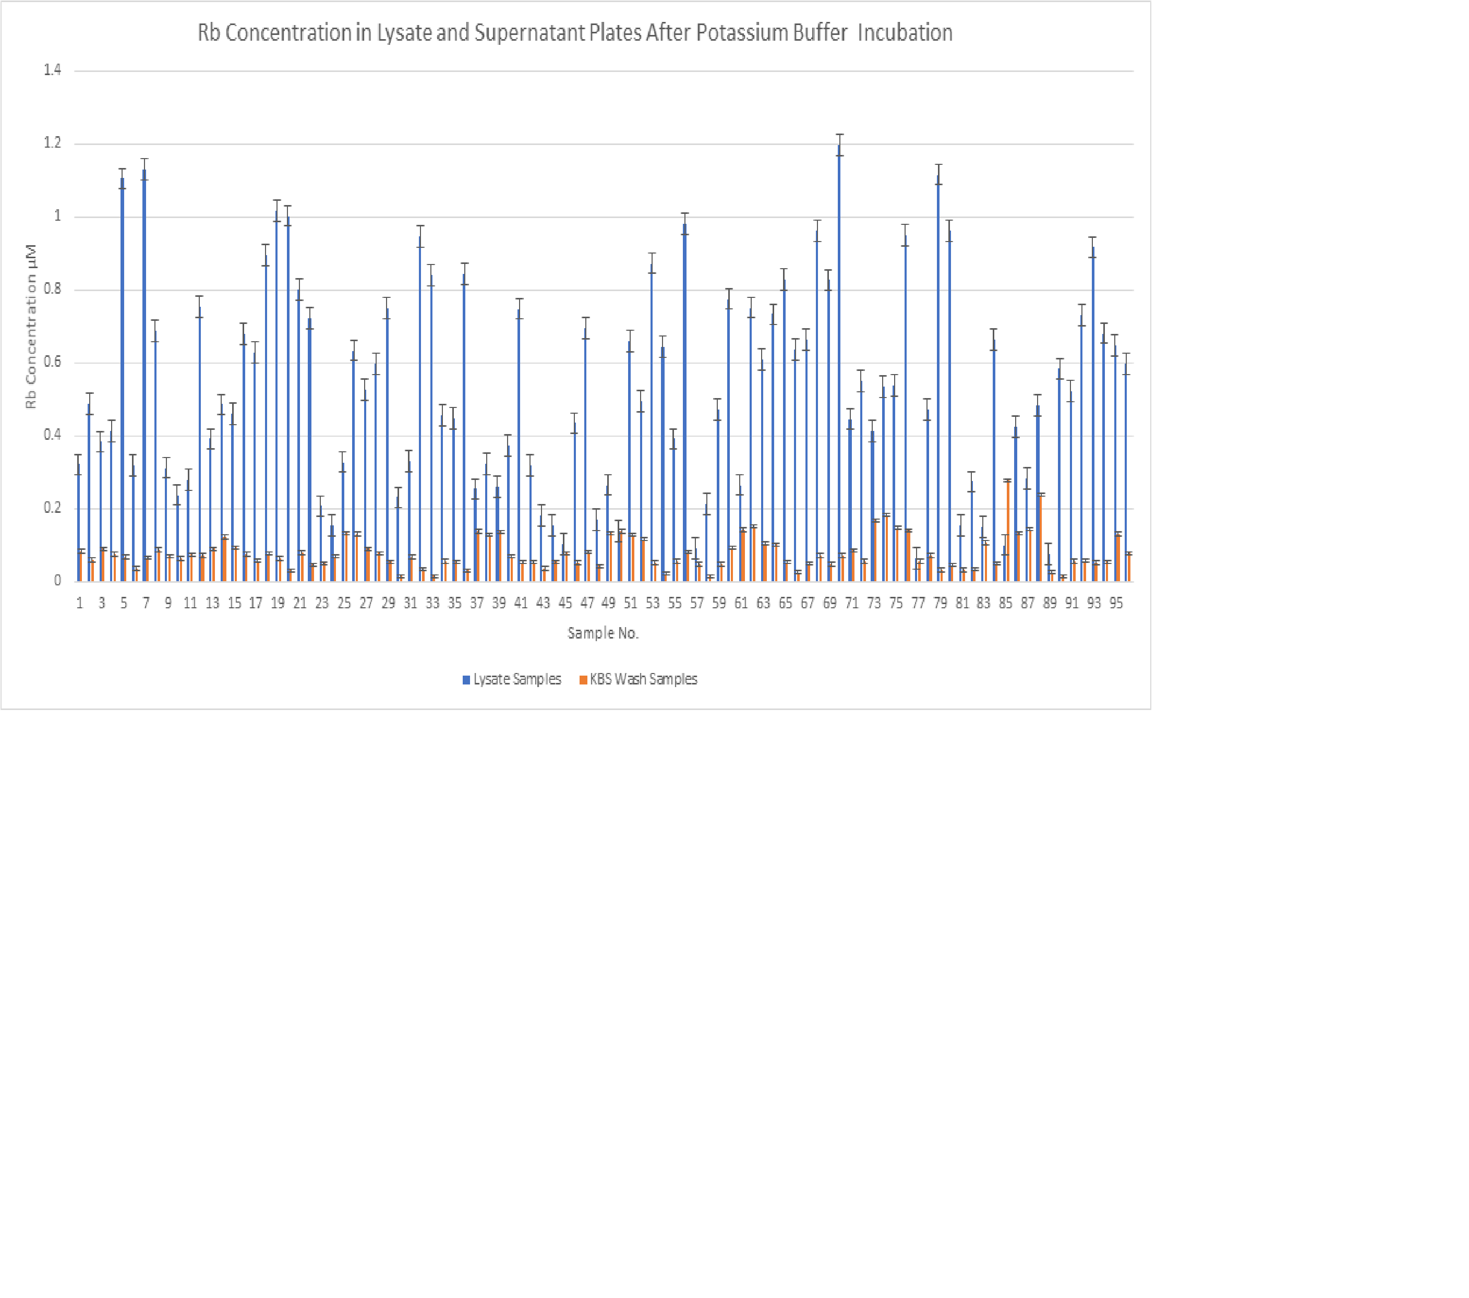Select the blue lysate bar above sample 79
Image resolution: width=1469 pixels, height=1298 pixels.
[x=938, y=378]
